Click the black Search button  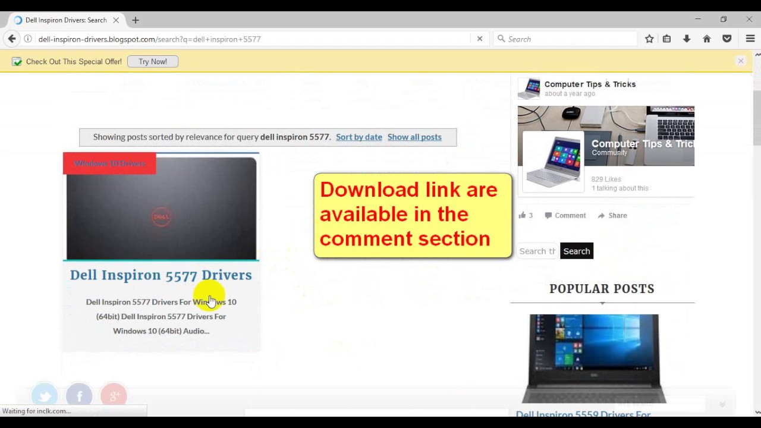pyautogui.click(x=577, y=251)
